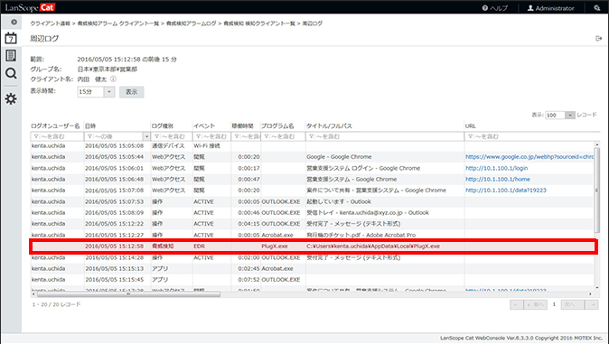Go to クライアント通報 breadcrumb

(x=50, y=23)
